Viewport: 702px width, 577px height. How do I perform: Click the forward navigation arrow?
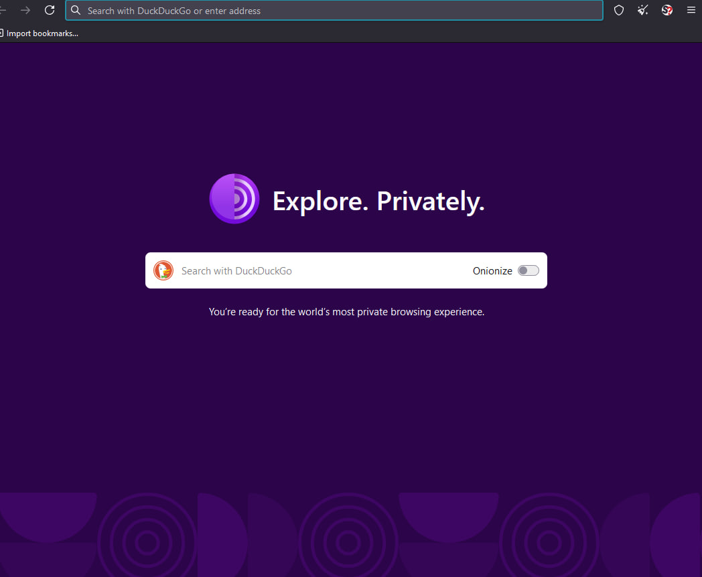(x=25, y=10)
